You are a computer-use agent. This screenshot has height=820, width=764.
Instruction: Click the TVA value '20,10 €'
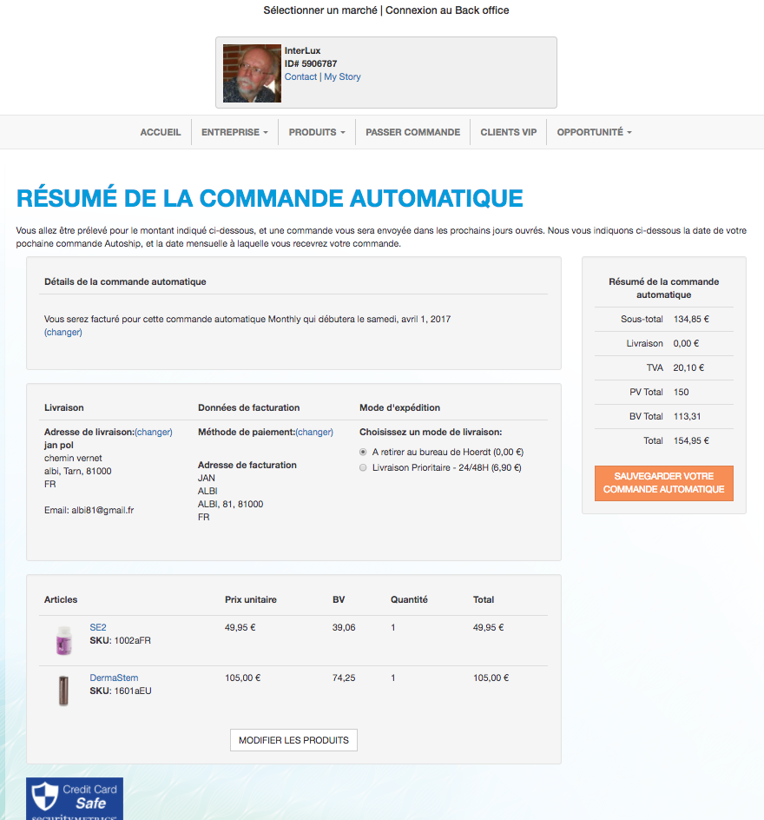click(688, 367)
